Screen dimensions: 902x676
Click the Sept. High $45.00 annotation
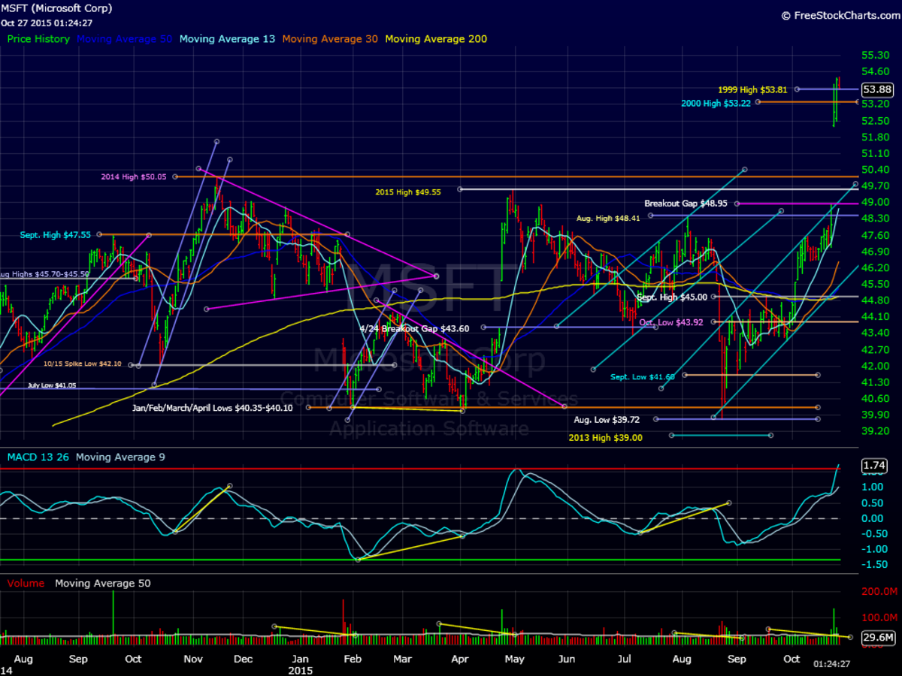(672, 297)
